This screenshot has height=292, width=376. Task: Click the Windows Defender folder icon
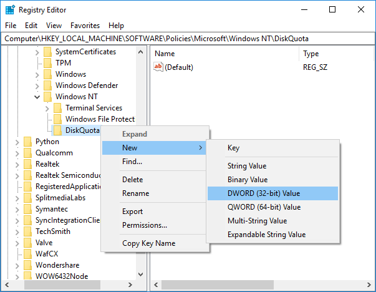(47, 85)
